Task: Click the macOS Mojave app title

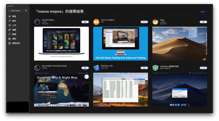Action: pos(48,20)
